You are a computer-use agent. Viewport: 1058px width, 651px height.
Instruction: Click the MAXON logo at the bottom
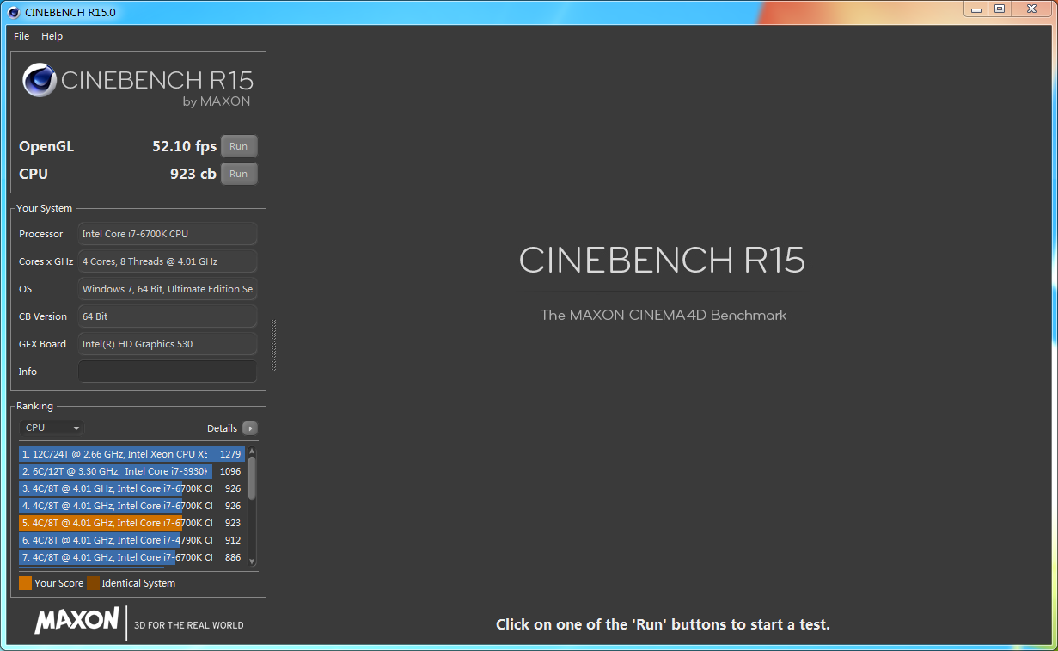76,621
